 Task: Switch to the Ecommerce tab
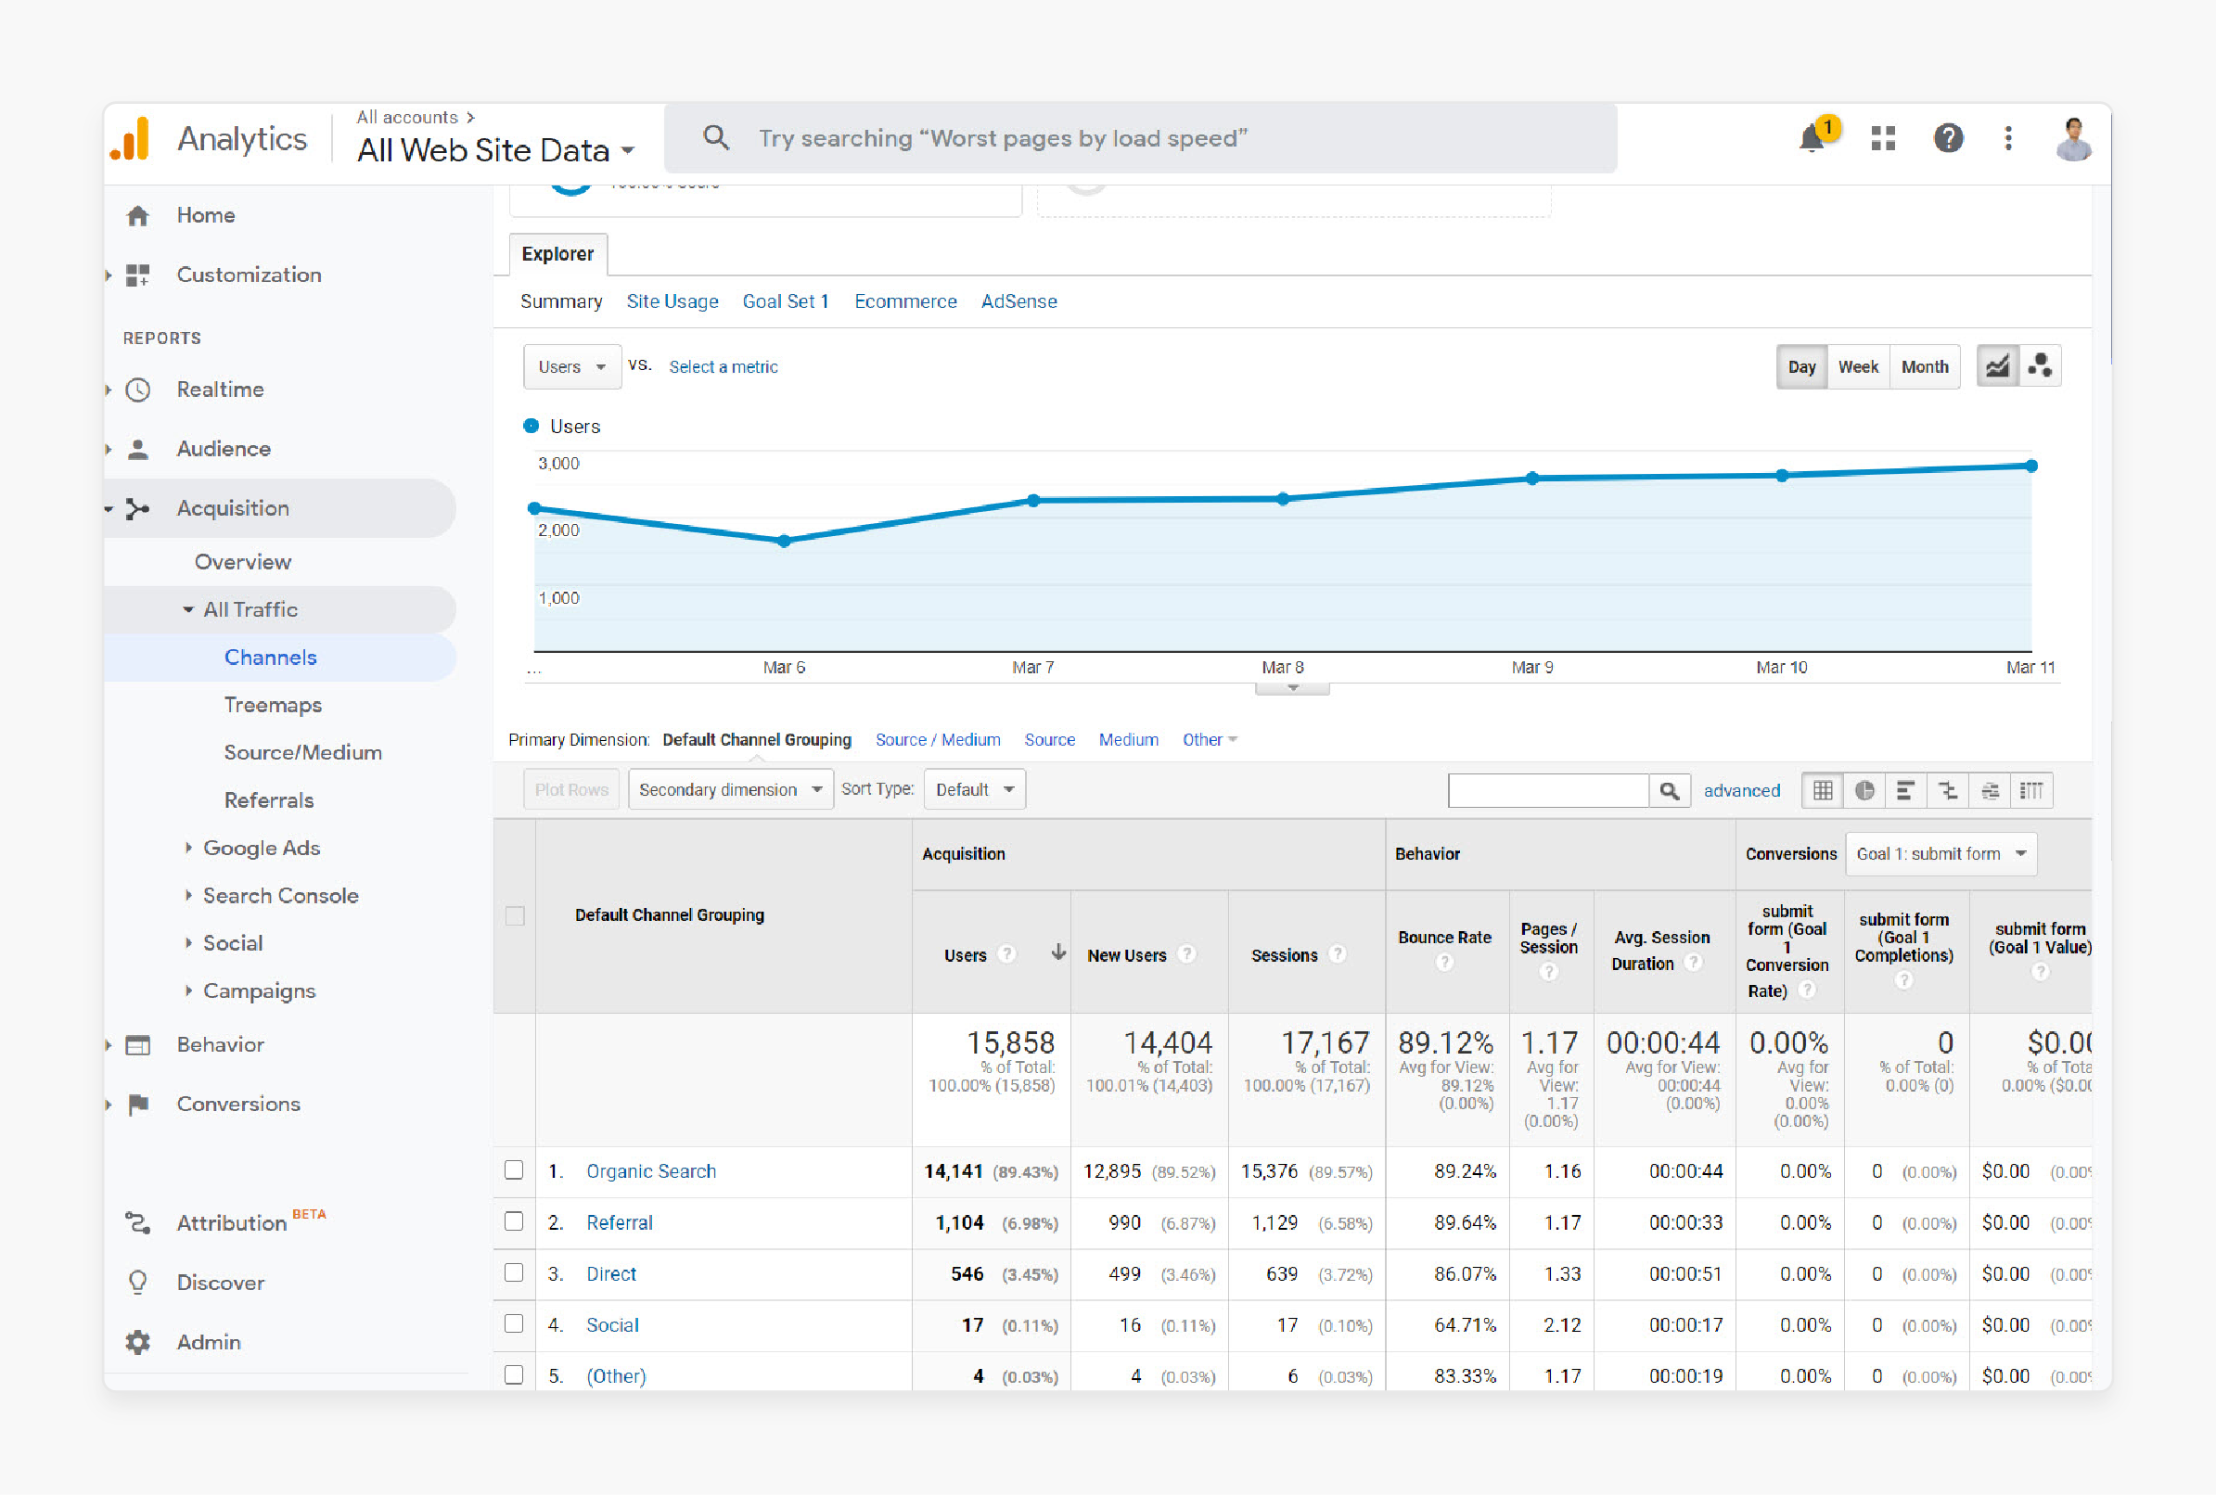(905, 301)
